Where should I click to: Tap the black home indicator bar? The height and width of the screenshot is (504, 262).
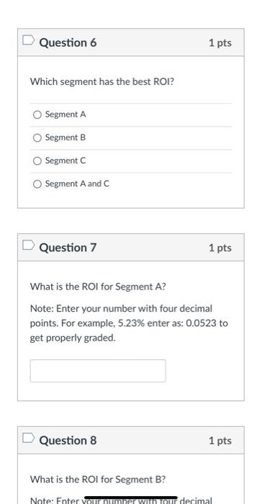pos(131,498)
